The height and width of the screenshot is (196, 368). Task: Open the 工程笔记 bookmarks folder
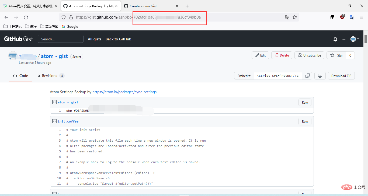(x=13, y=26)
